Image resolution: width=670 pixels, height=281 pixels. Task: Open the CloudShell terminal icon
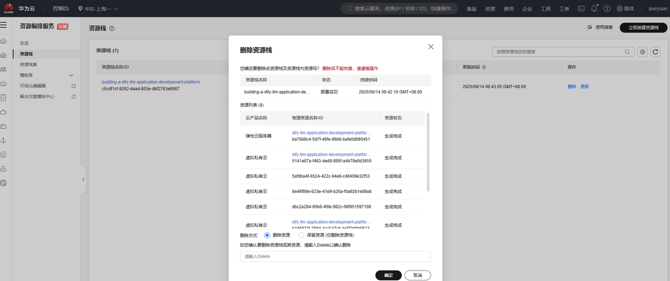click(581, 9)
